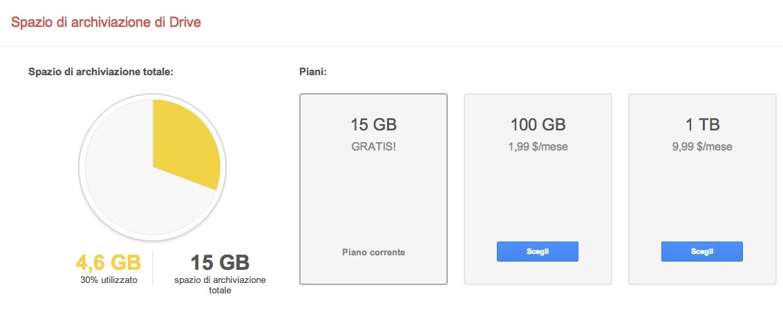Click the Scegli button for the 1 TB plan
Screen dimensions: 783x323
(701, 251)
